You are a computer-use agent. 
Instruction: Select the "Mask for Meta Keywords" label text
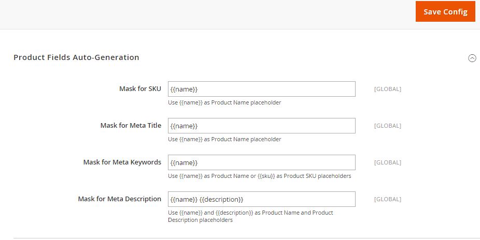(x=122, y=162)
